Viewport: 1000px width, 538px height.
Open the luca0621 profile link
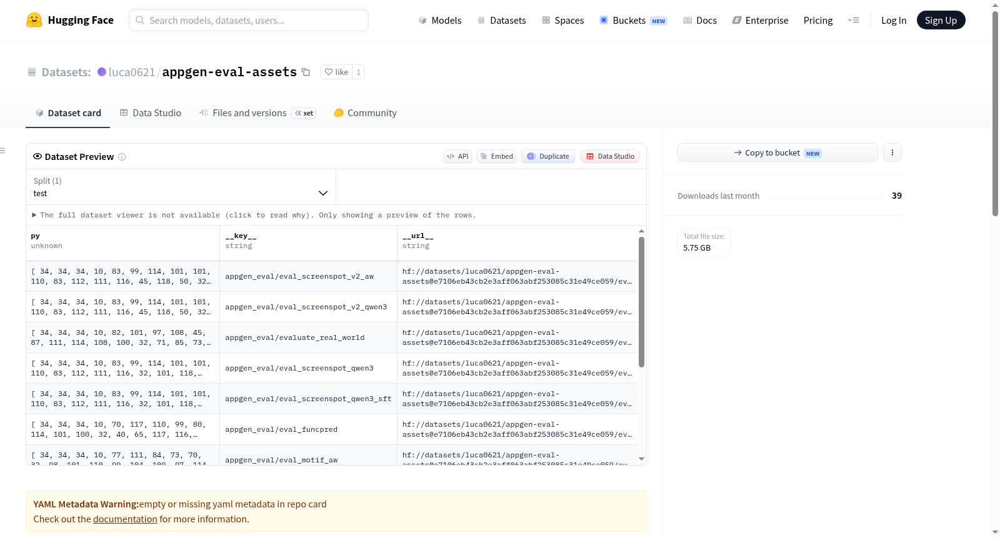(132, 72)
